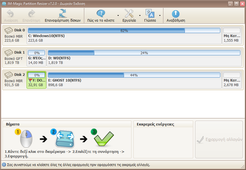Click the Επαναφόρτωση δίσκων reload icon
Screen dimensions: 246x170
tap(63, 13)
